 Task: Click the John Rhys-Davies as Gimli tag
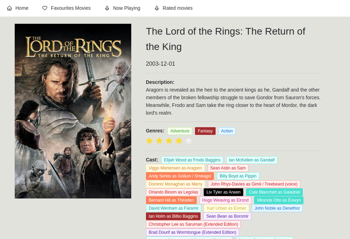[x=254, y=184]
